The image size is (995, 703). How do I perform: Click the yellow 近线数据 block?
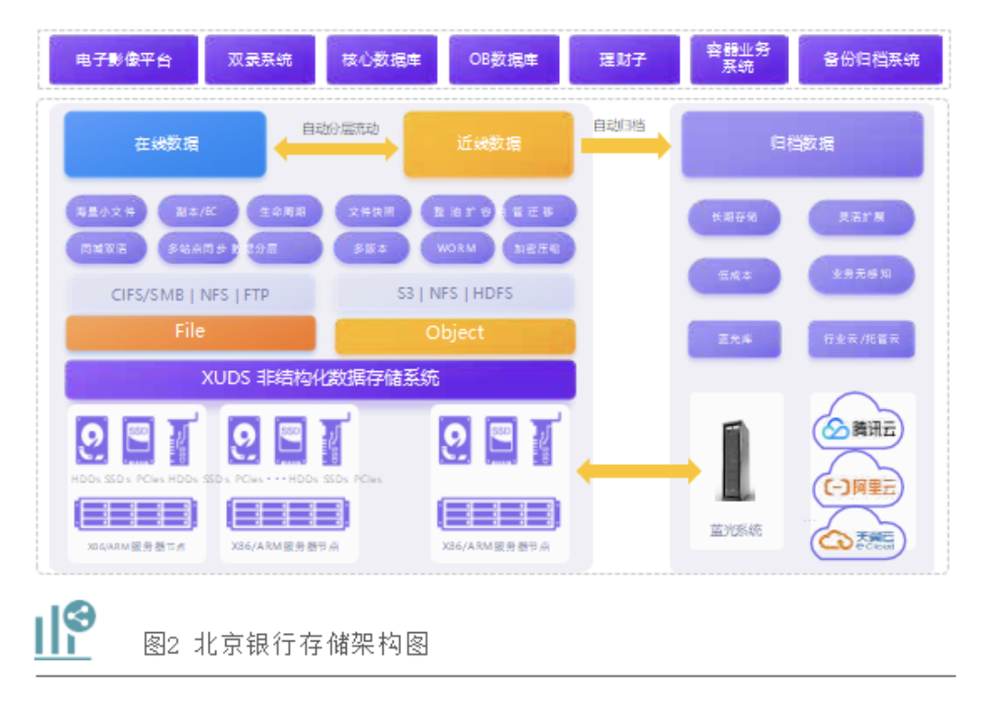pos(488,144)
